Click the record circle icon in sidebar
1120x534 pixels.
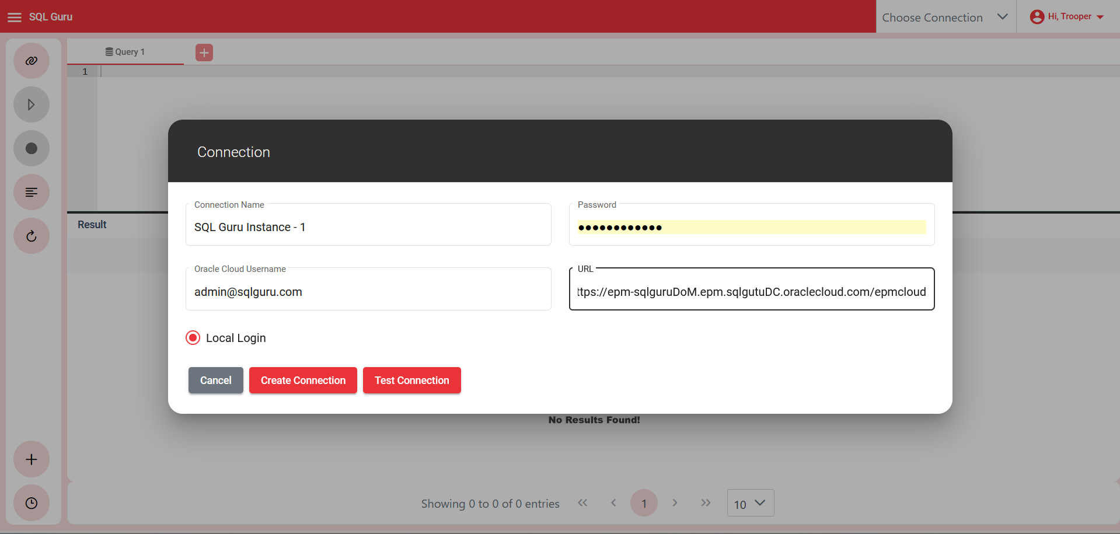(x=32, y=148)
